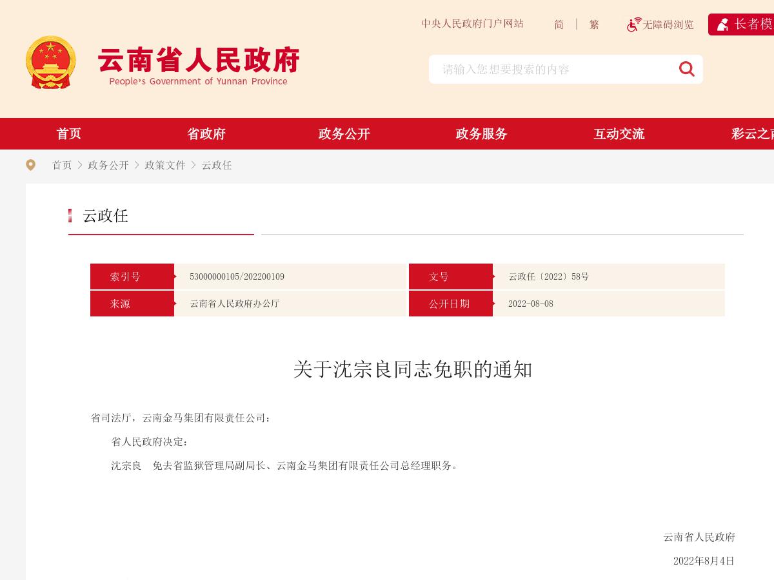Click the 公开日期 label cell
Image resolution: width=774 pixels, height=580 pixels.
[451, 304]
